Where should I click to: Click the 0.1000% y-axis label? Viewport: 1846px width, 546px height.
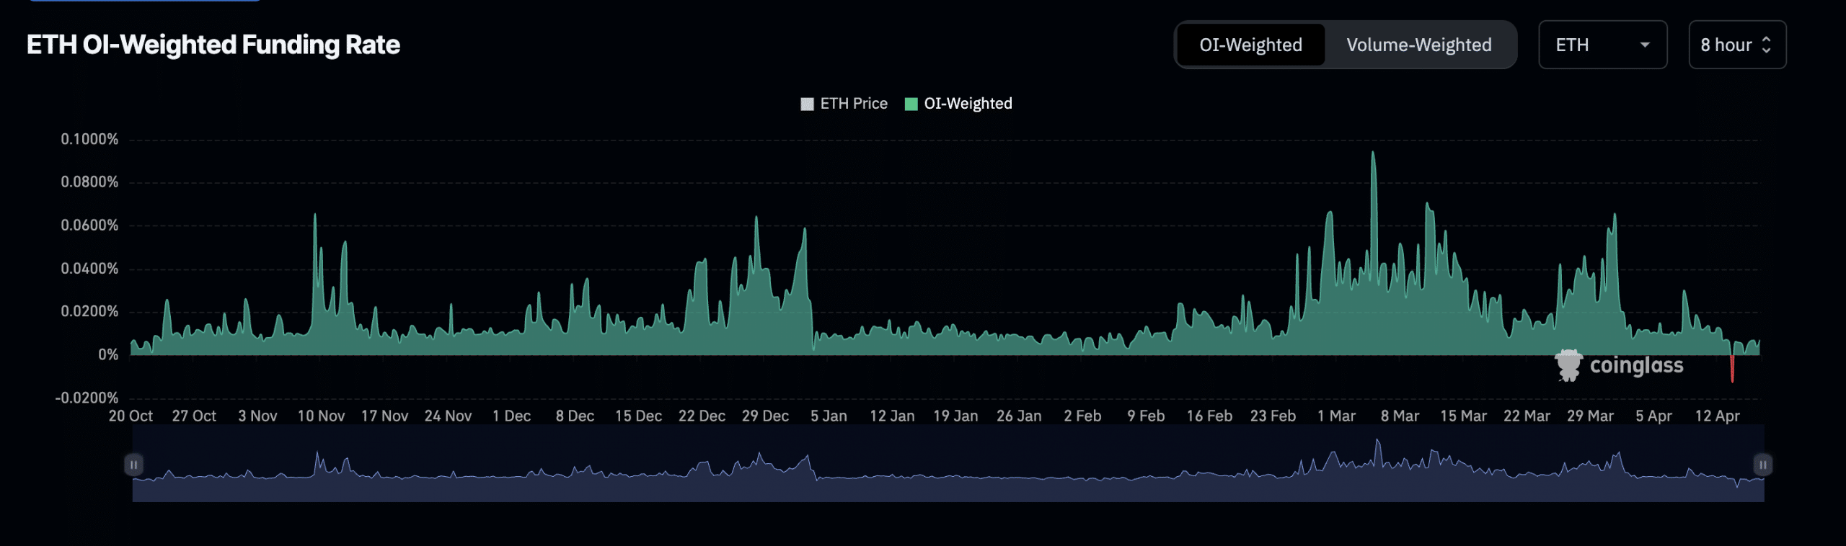(89, 139)
